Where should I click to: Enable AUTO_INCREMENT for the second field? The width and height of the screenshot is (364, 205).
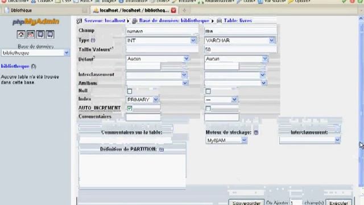208,108
